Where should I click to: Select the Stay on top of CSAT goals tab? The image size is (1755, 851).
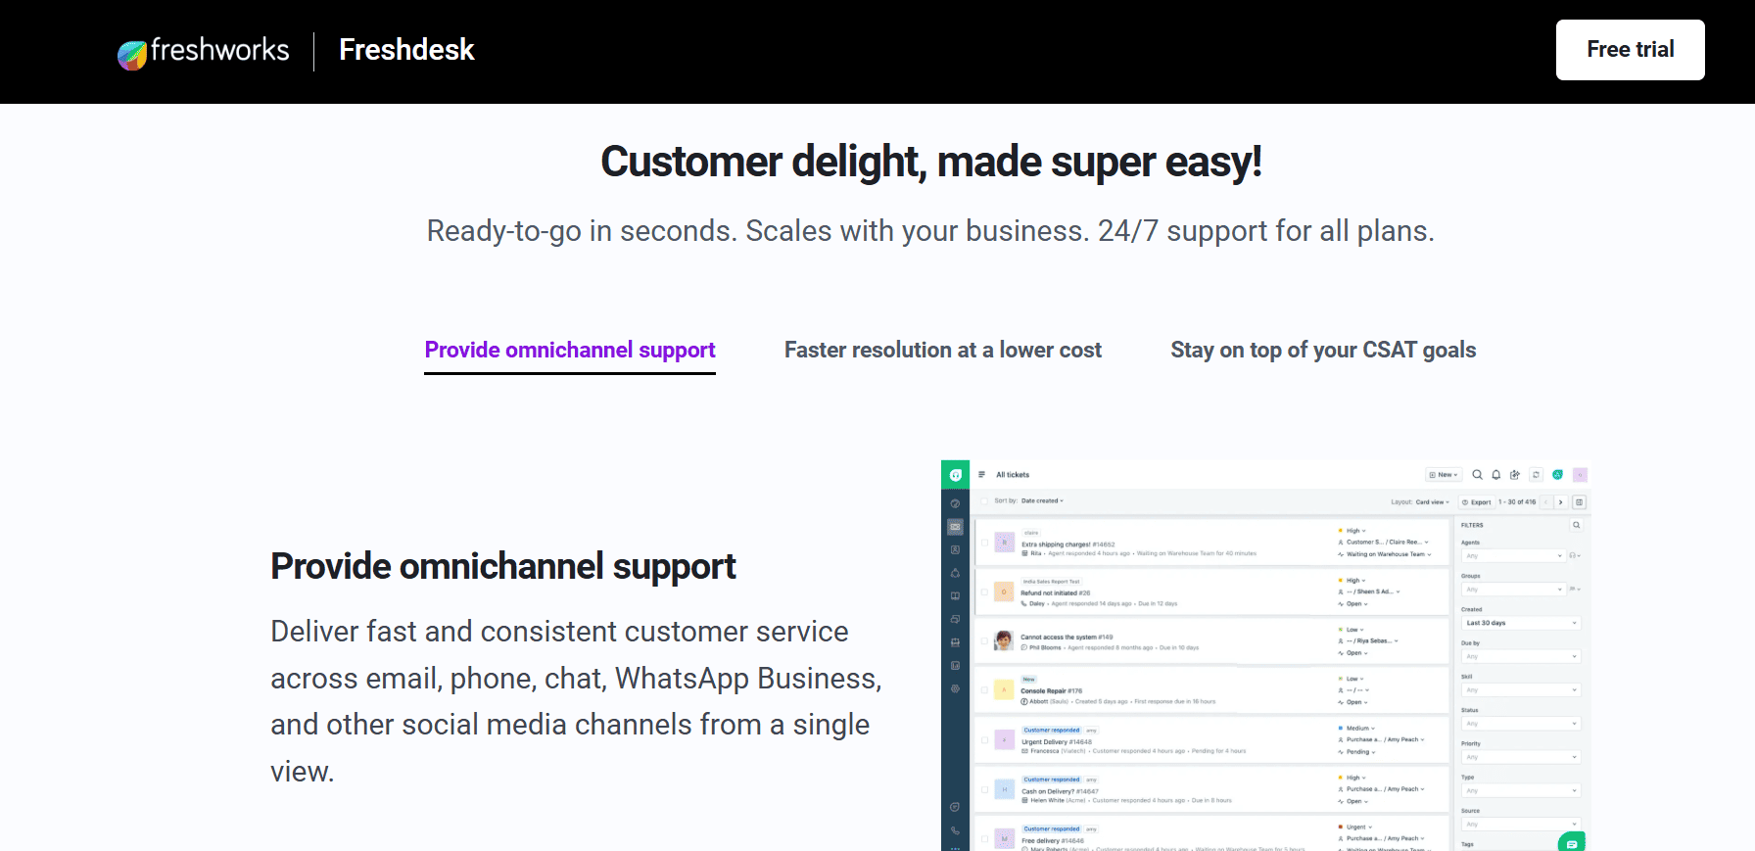(x=1323, y=350)
